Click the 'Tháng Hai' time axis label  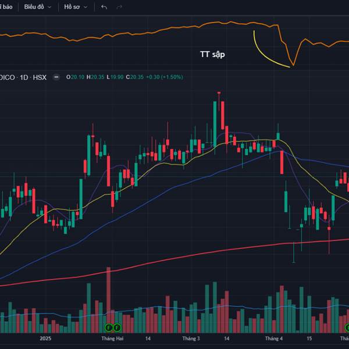point(112,339)
